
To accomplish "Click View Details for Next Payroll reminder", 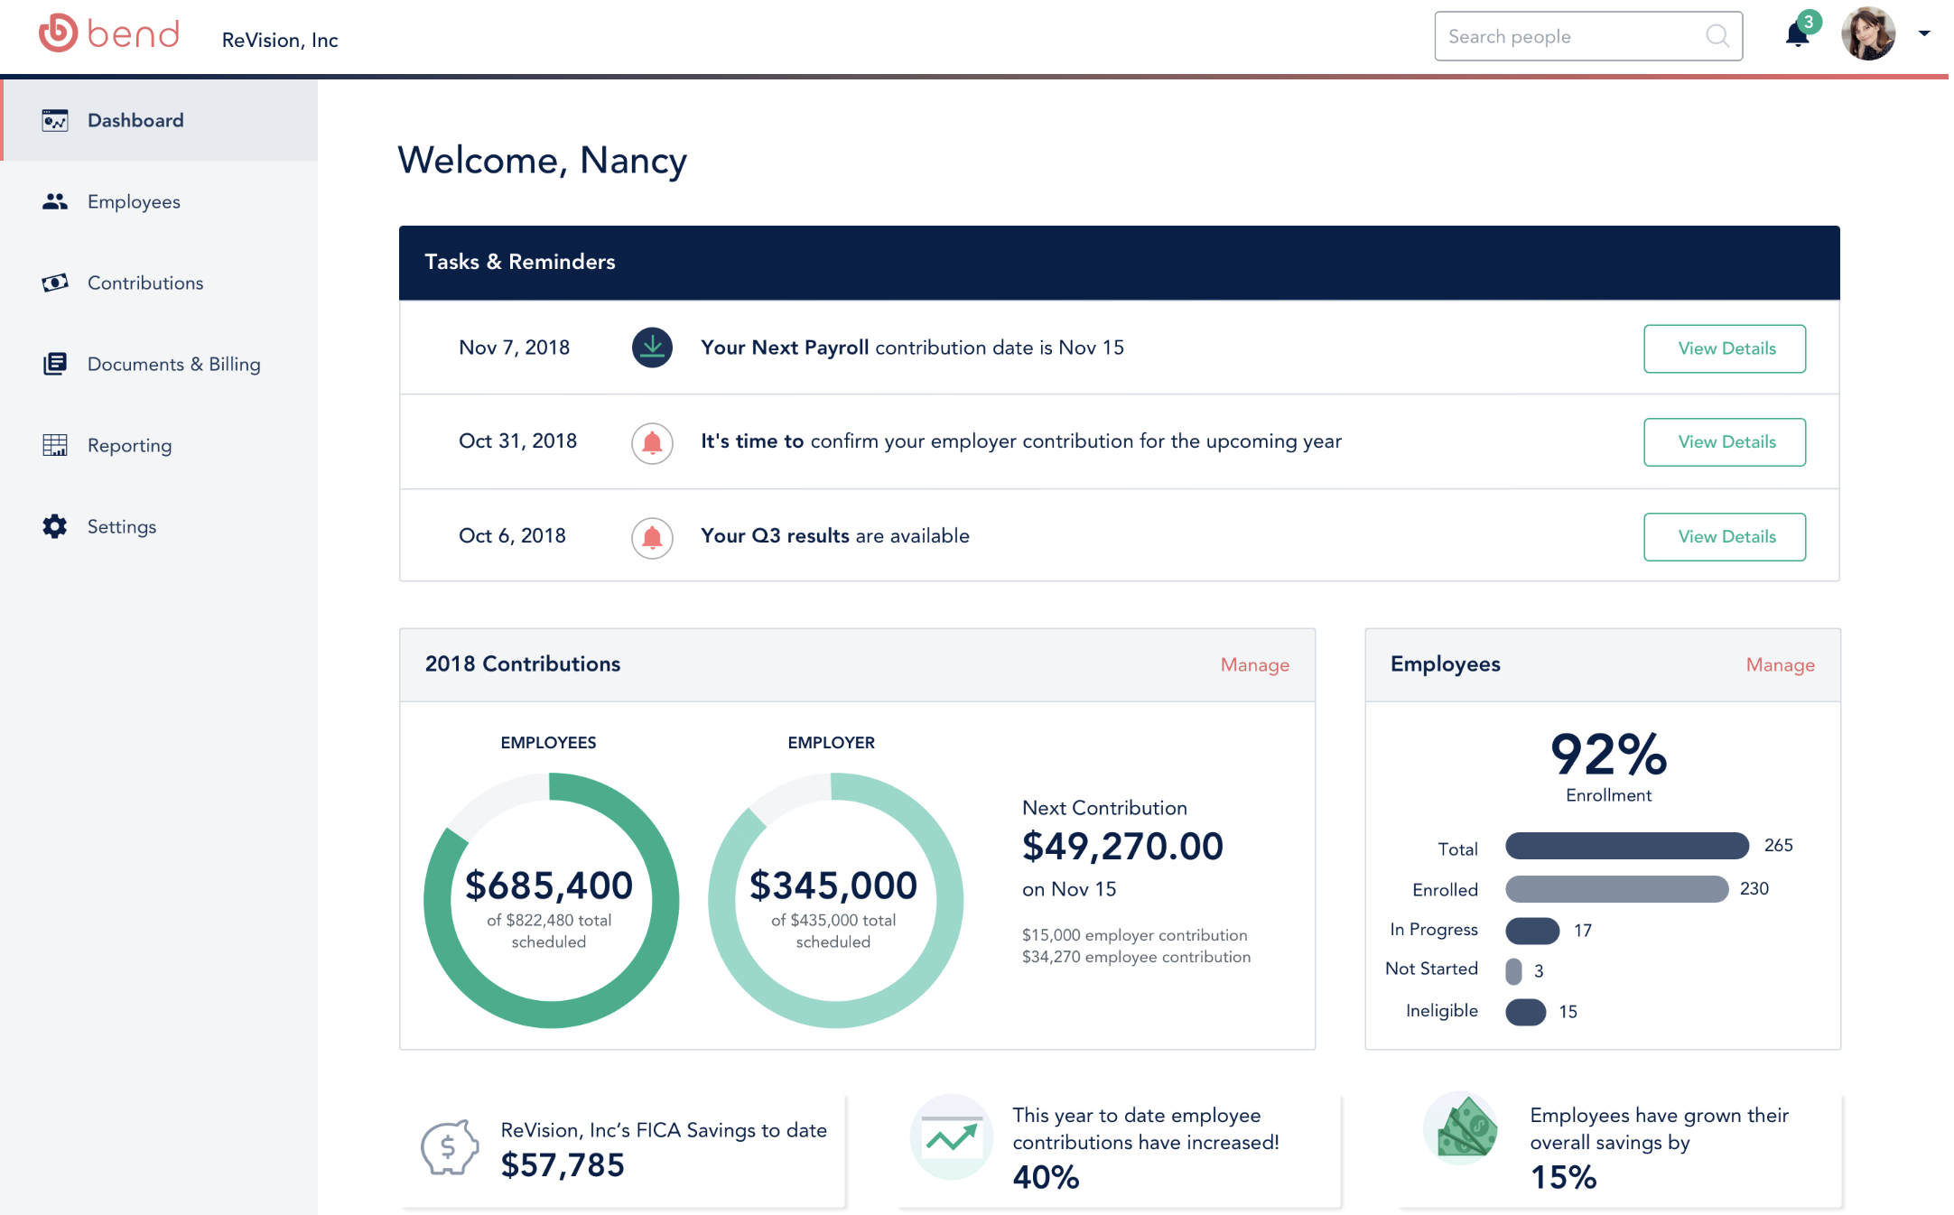I will pos(1725,348).
